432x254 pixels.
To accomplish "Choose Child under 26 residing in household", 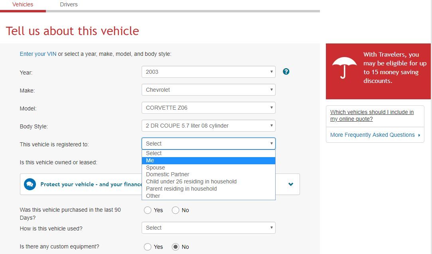I will [209, 181].
